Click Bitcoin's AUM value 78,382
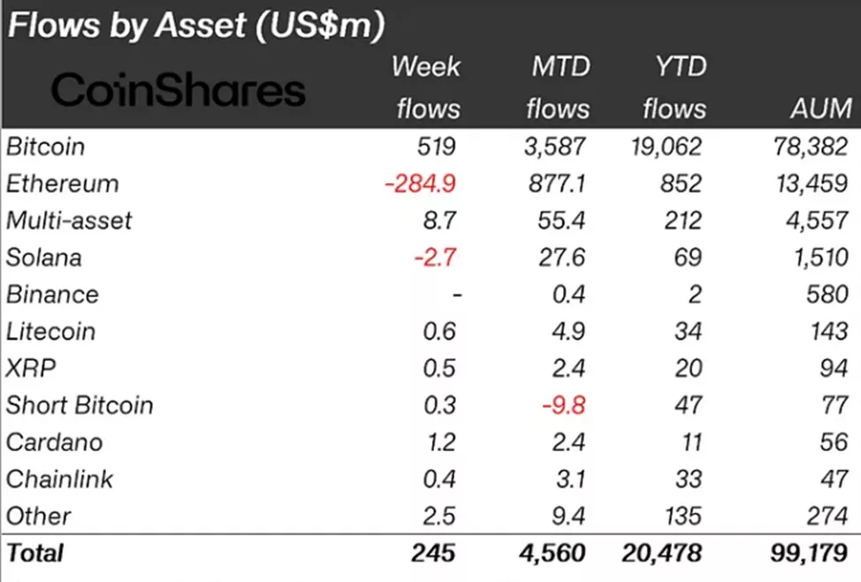This screenshot has width=861, height=582. tap(811, 147)
